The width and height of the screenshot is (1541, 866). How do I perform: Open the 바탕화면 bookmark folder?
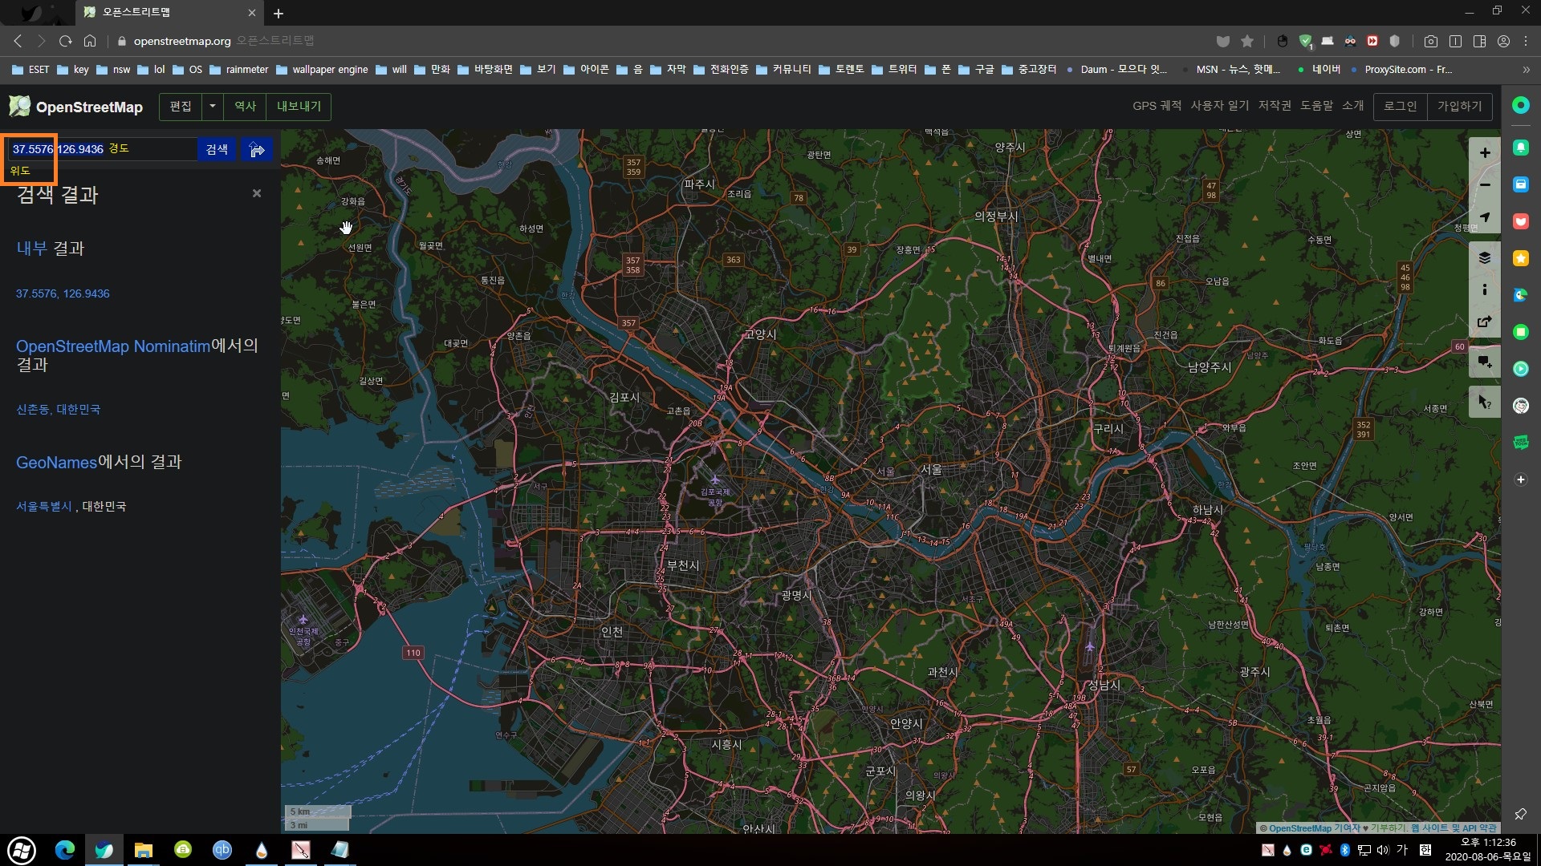tap(485, 70)
